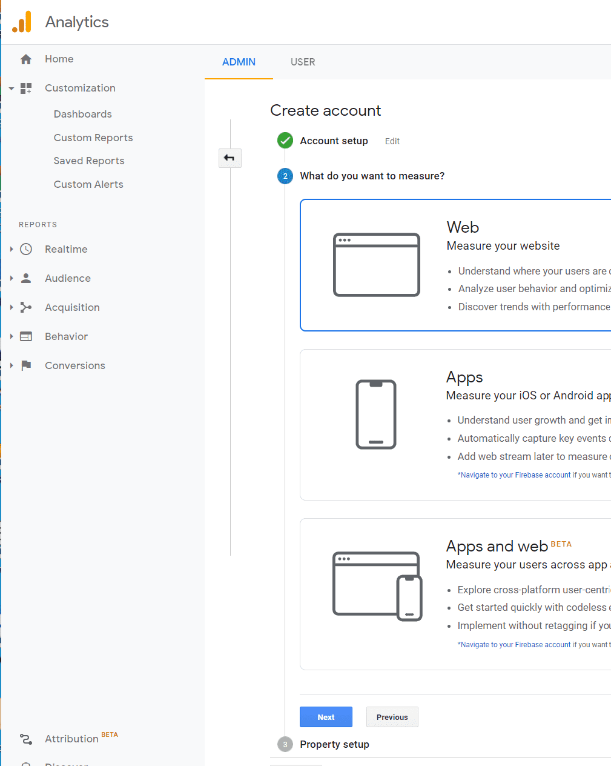Click the Account setup step heading
Screen dimensions: 611x766
(334, 141)
